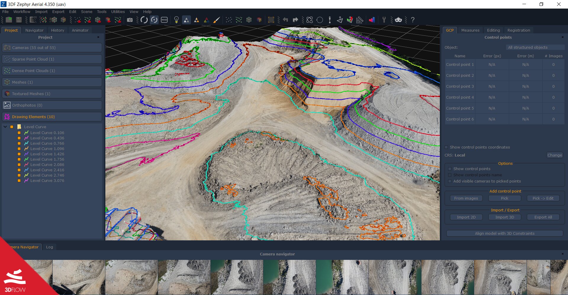This screenshot has width=568, height=295.
Task: Select the paintbrush editing tool
Action: coord(217,20)
